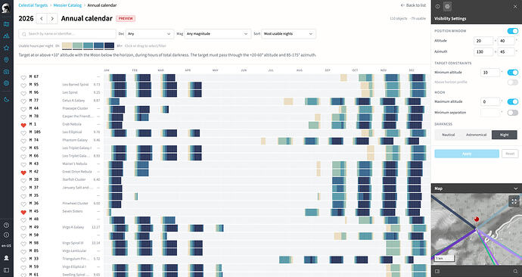
Task: Toggle the Position Window switch
Action: point(513,31)
